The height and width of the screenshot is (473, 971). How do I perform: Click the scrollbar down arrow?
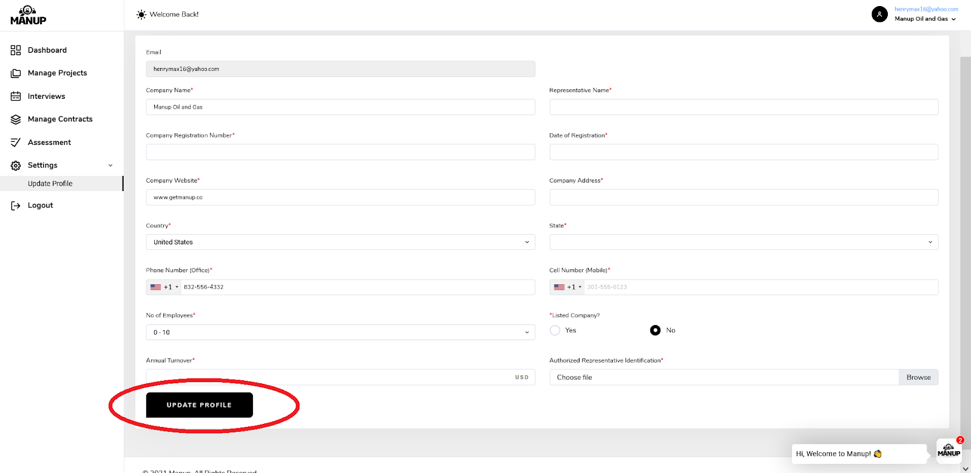coord(966,469)
